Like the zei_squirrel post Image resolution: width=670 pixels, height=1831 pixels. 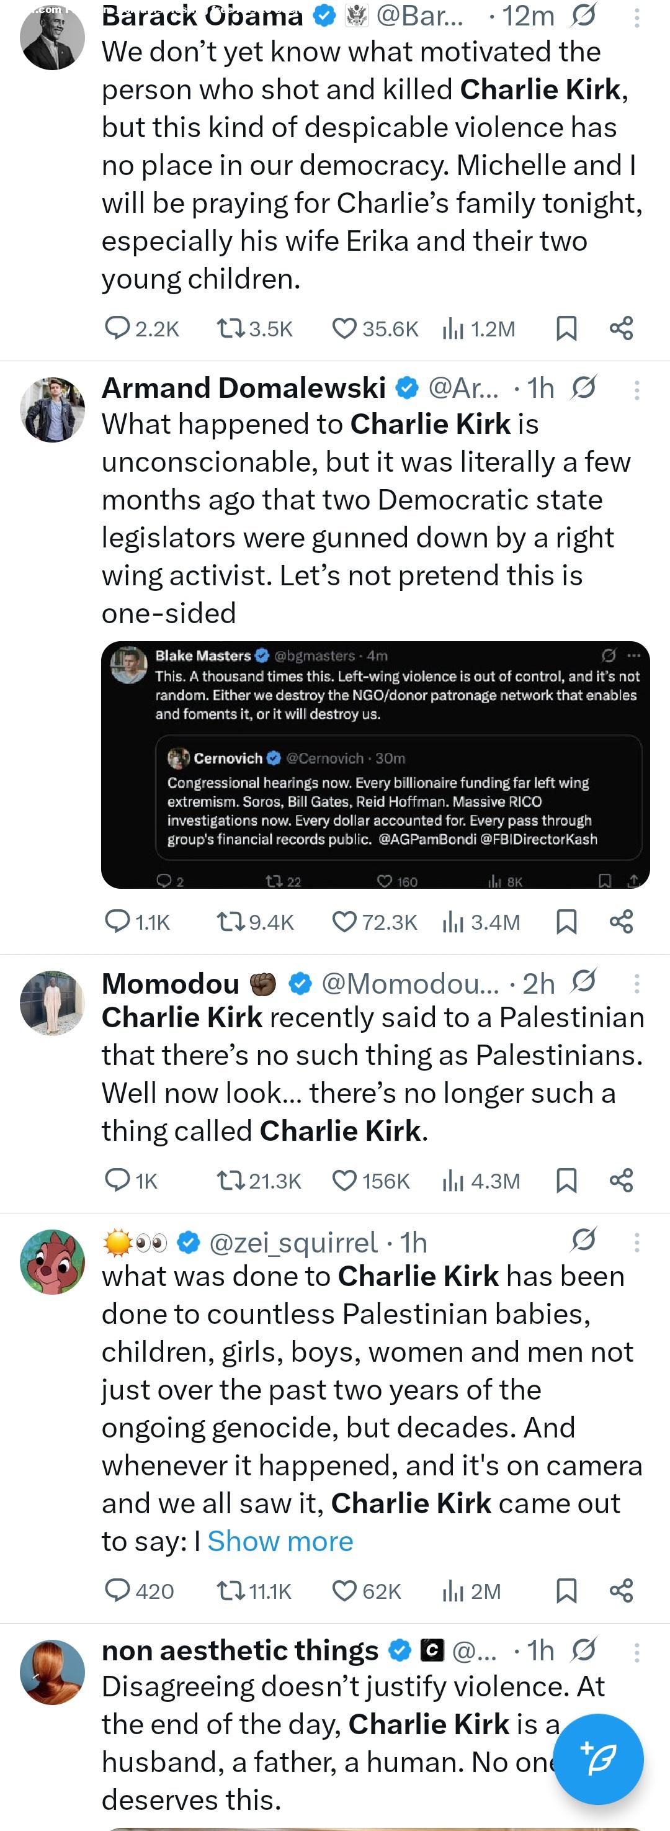tap(344, 1590)
